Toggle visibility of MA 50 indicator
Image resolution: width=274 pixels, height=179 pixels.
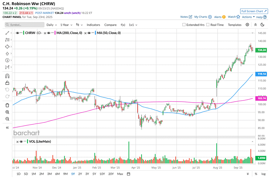(x=89, y=33)
